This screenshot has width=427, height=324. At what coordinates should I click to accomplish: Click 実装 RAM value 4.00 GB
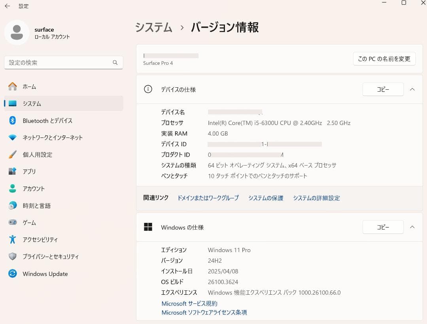tap(218, 134)
